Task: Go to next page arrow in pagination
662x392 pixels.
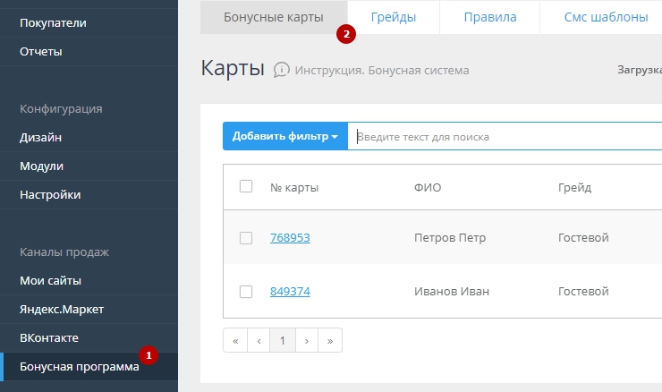Action: click(x=307, y=341)
